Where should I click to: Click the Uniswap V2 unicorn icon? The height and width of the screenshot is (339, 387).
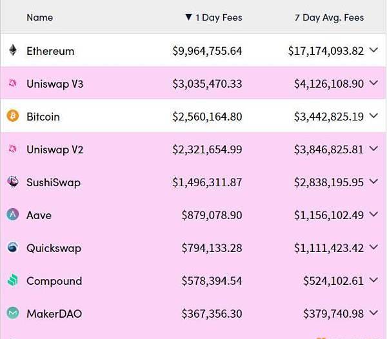pos(13,149)
